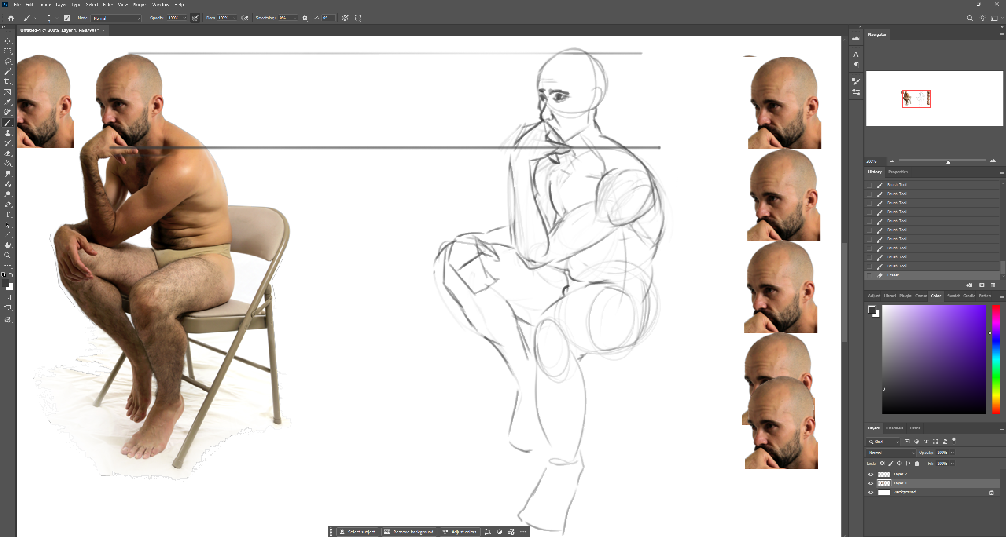Screen dimensions: 1006x537
Task: Open the brush Mode dropdown
Action: (x=116, y=18)
